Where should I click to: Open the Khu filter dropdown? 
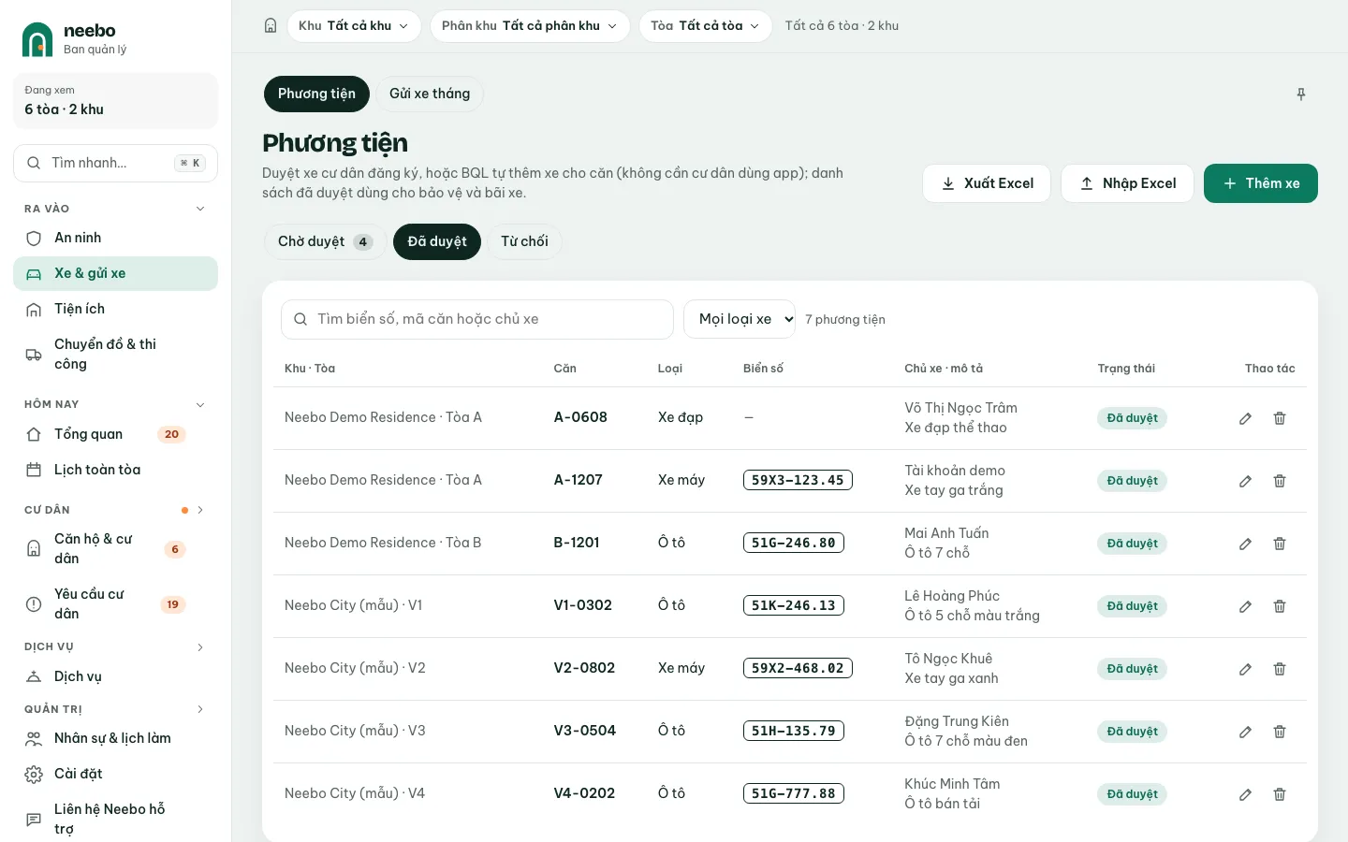(x=354, y=26)
